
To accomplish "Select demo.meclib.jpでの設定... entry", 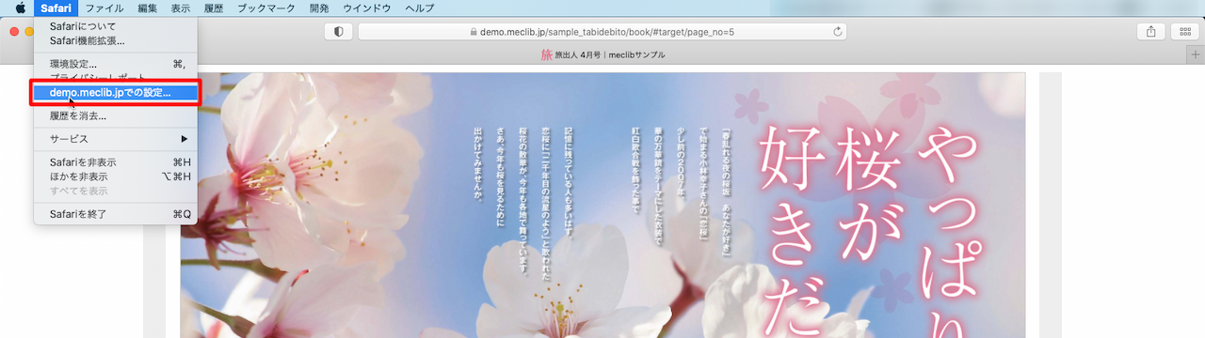I will click(116, 93).
